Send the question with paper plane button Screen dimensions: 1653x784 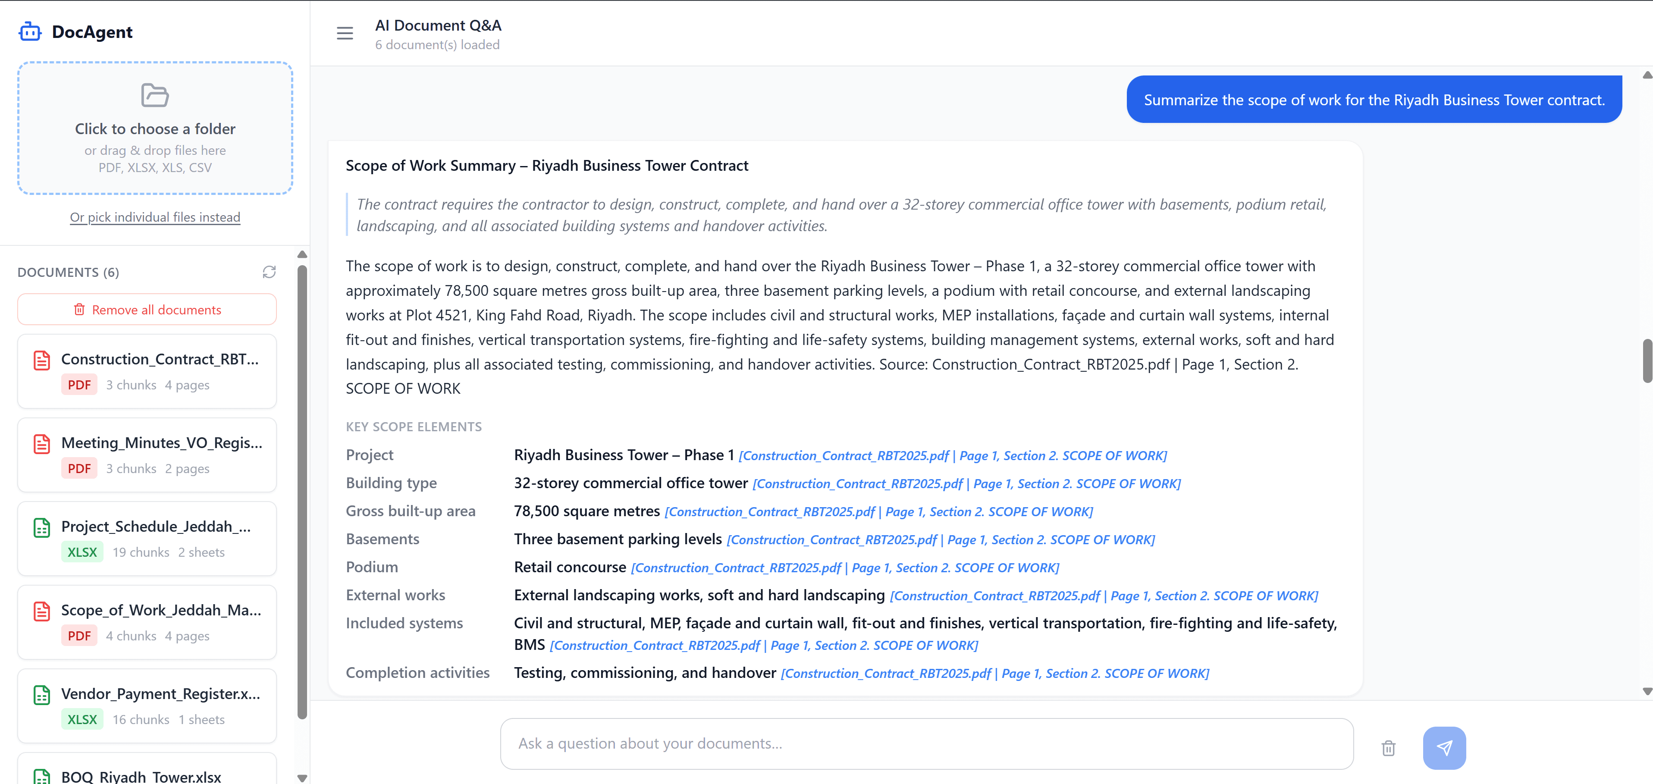click(1444, 748)
